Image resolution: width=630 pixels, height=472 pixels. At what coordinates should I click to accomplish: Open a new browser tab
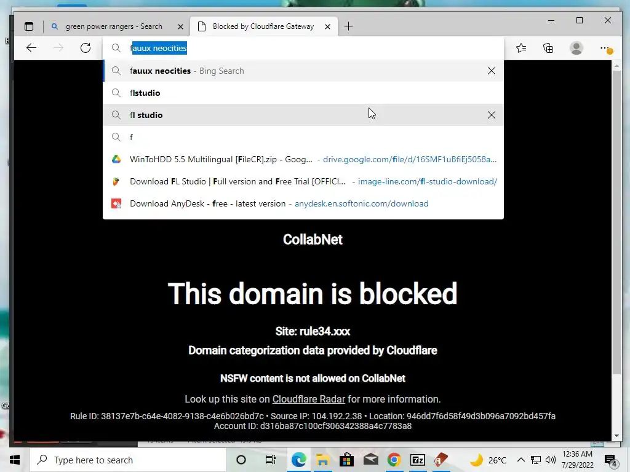pos(348,26)
